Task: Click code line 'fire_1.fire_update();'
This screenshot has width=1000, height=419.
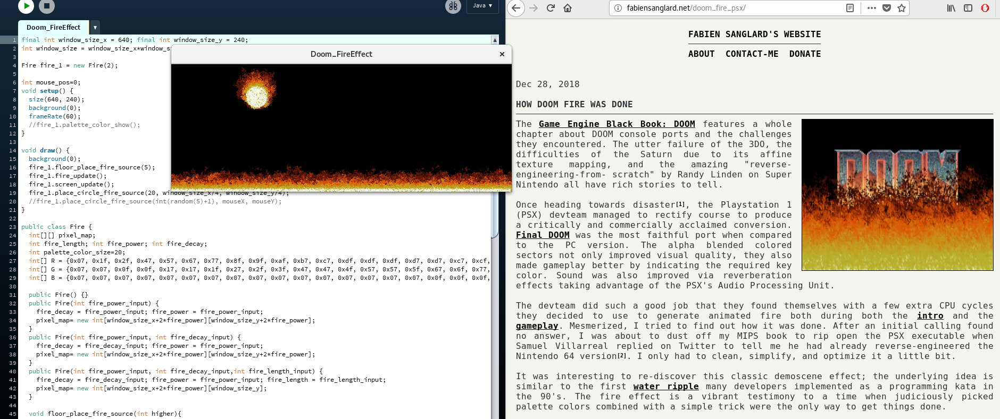Action: [68, 176]
